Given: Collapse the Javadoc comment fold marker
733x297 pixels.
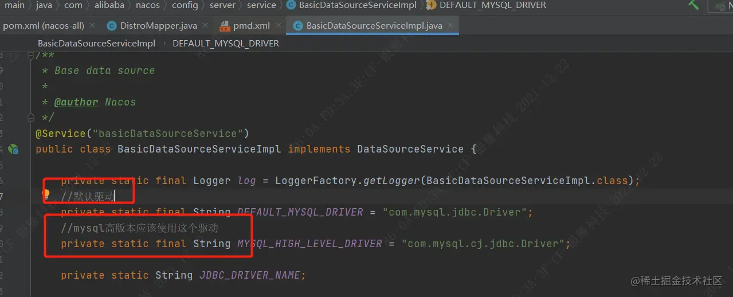Looking at the screenshot, I should [x=31, y=55].
